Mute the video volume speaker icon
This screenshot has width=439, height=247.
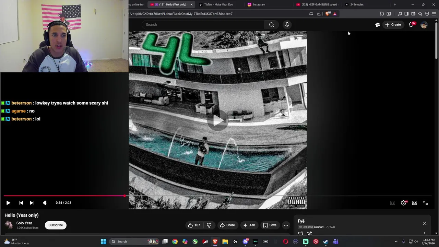(x=45, y=203)
